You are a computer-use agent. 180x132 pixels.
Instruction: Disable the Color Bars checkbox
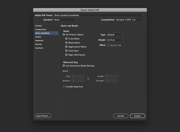click(66, 51)
